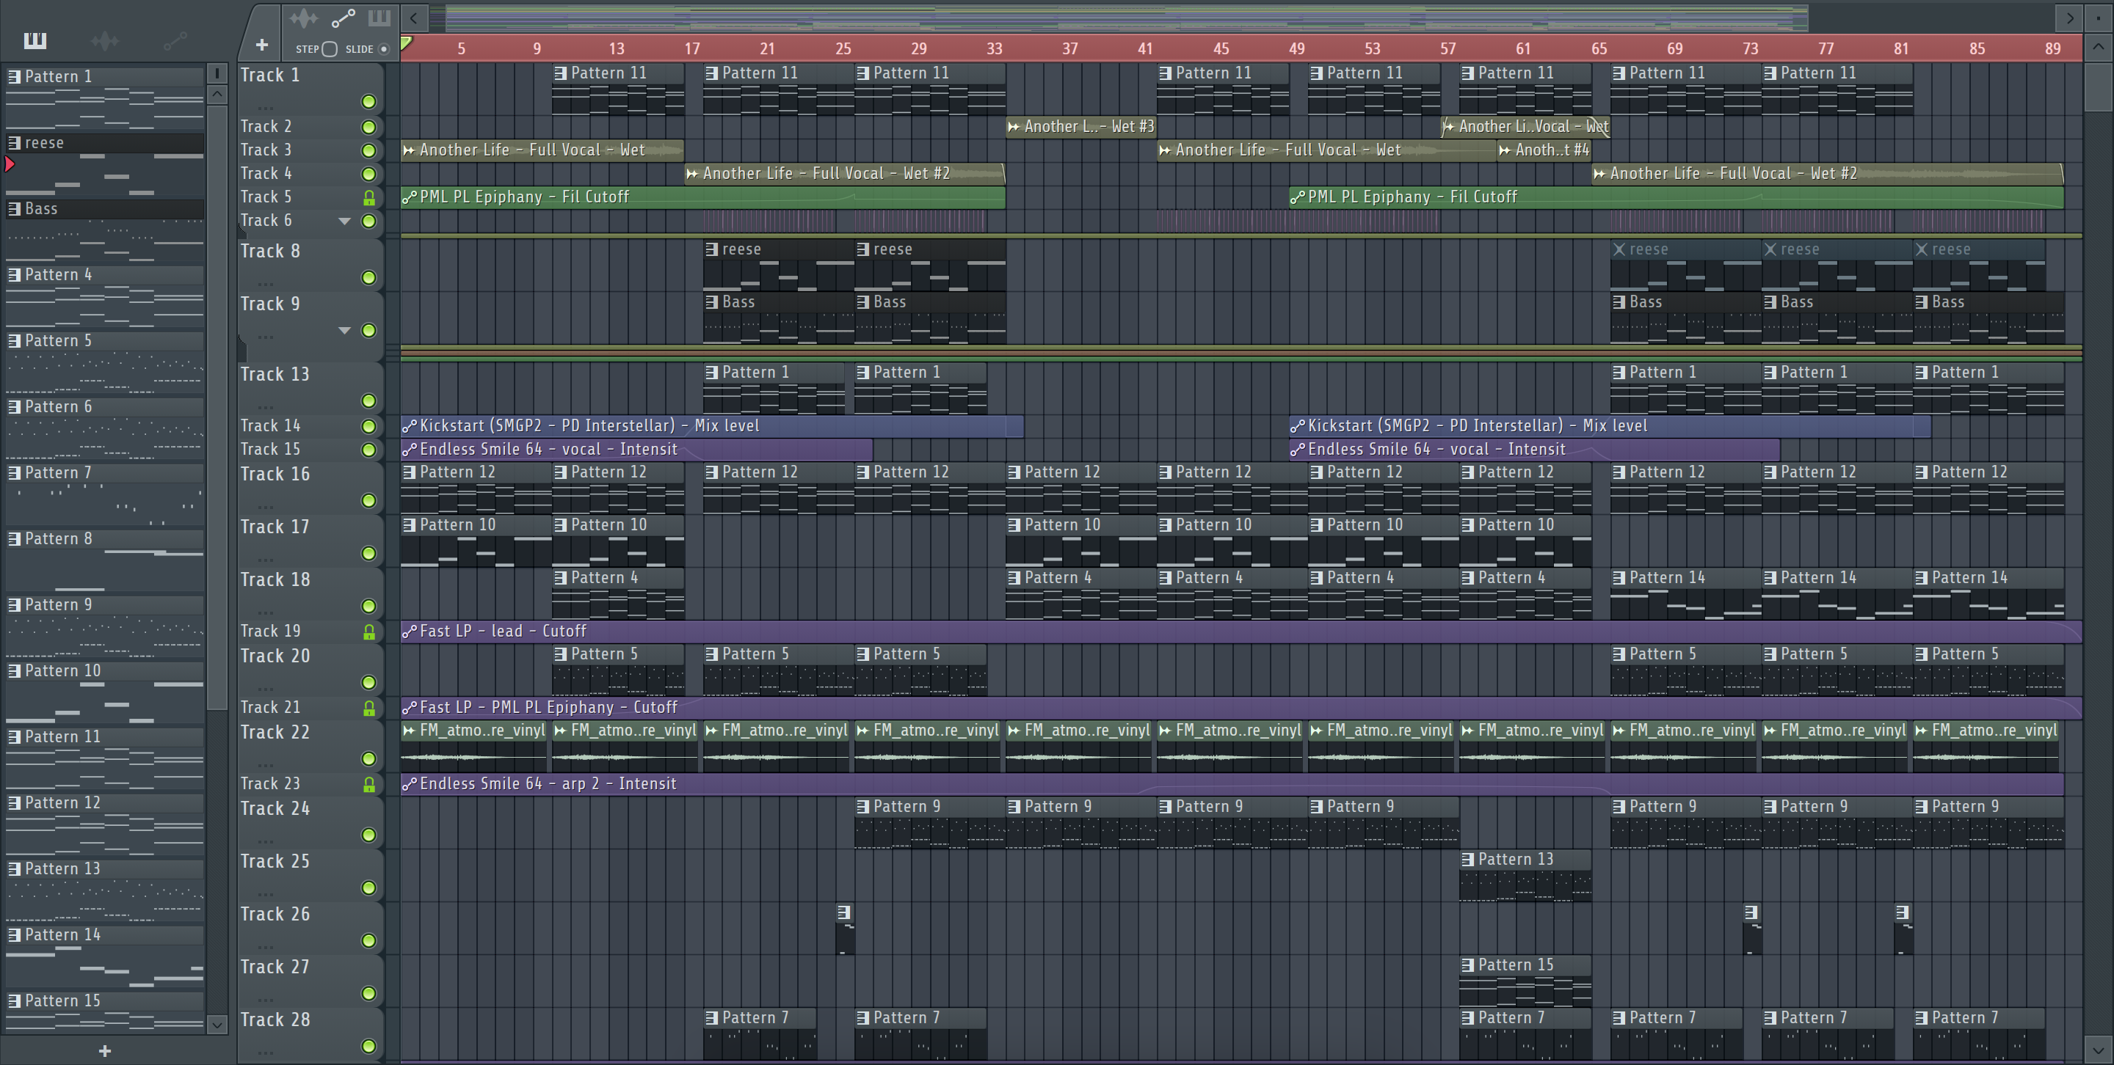Click muted X icon on first grayed reese clip
Image resolution: width=2114 pixels, height=1065 pixels.
tap(1619, 249)
